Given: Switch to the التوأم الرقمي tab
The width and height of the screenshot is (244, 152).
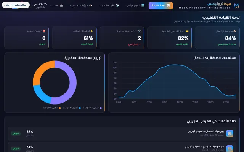Looking at the screenshot, I should (135, 6).
